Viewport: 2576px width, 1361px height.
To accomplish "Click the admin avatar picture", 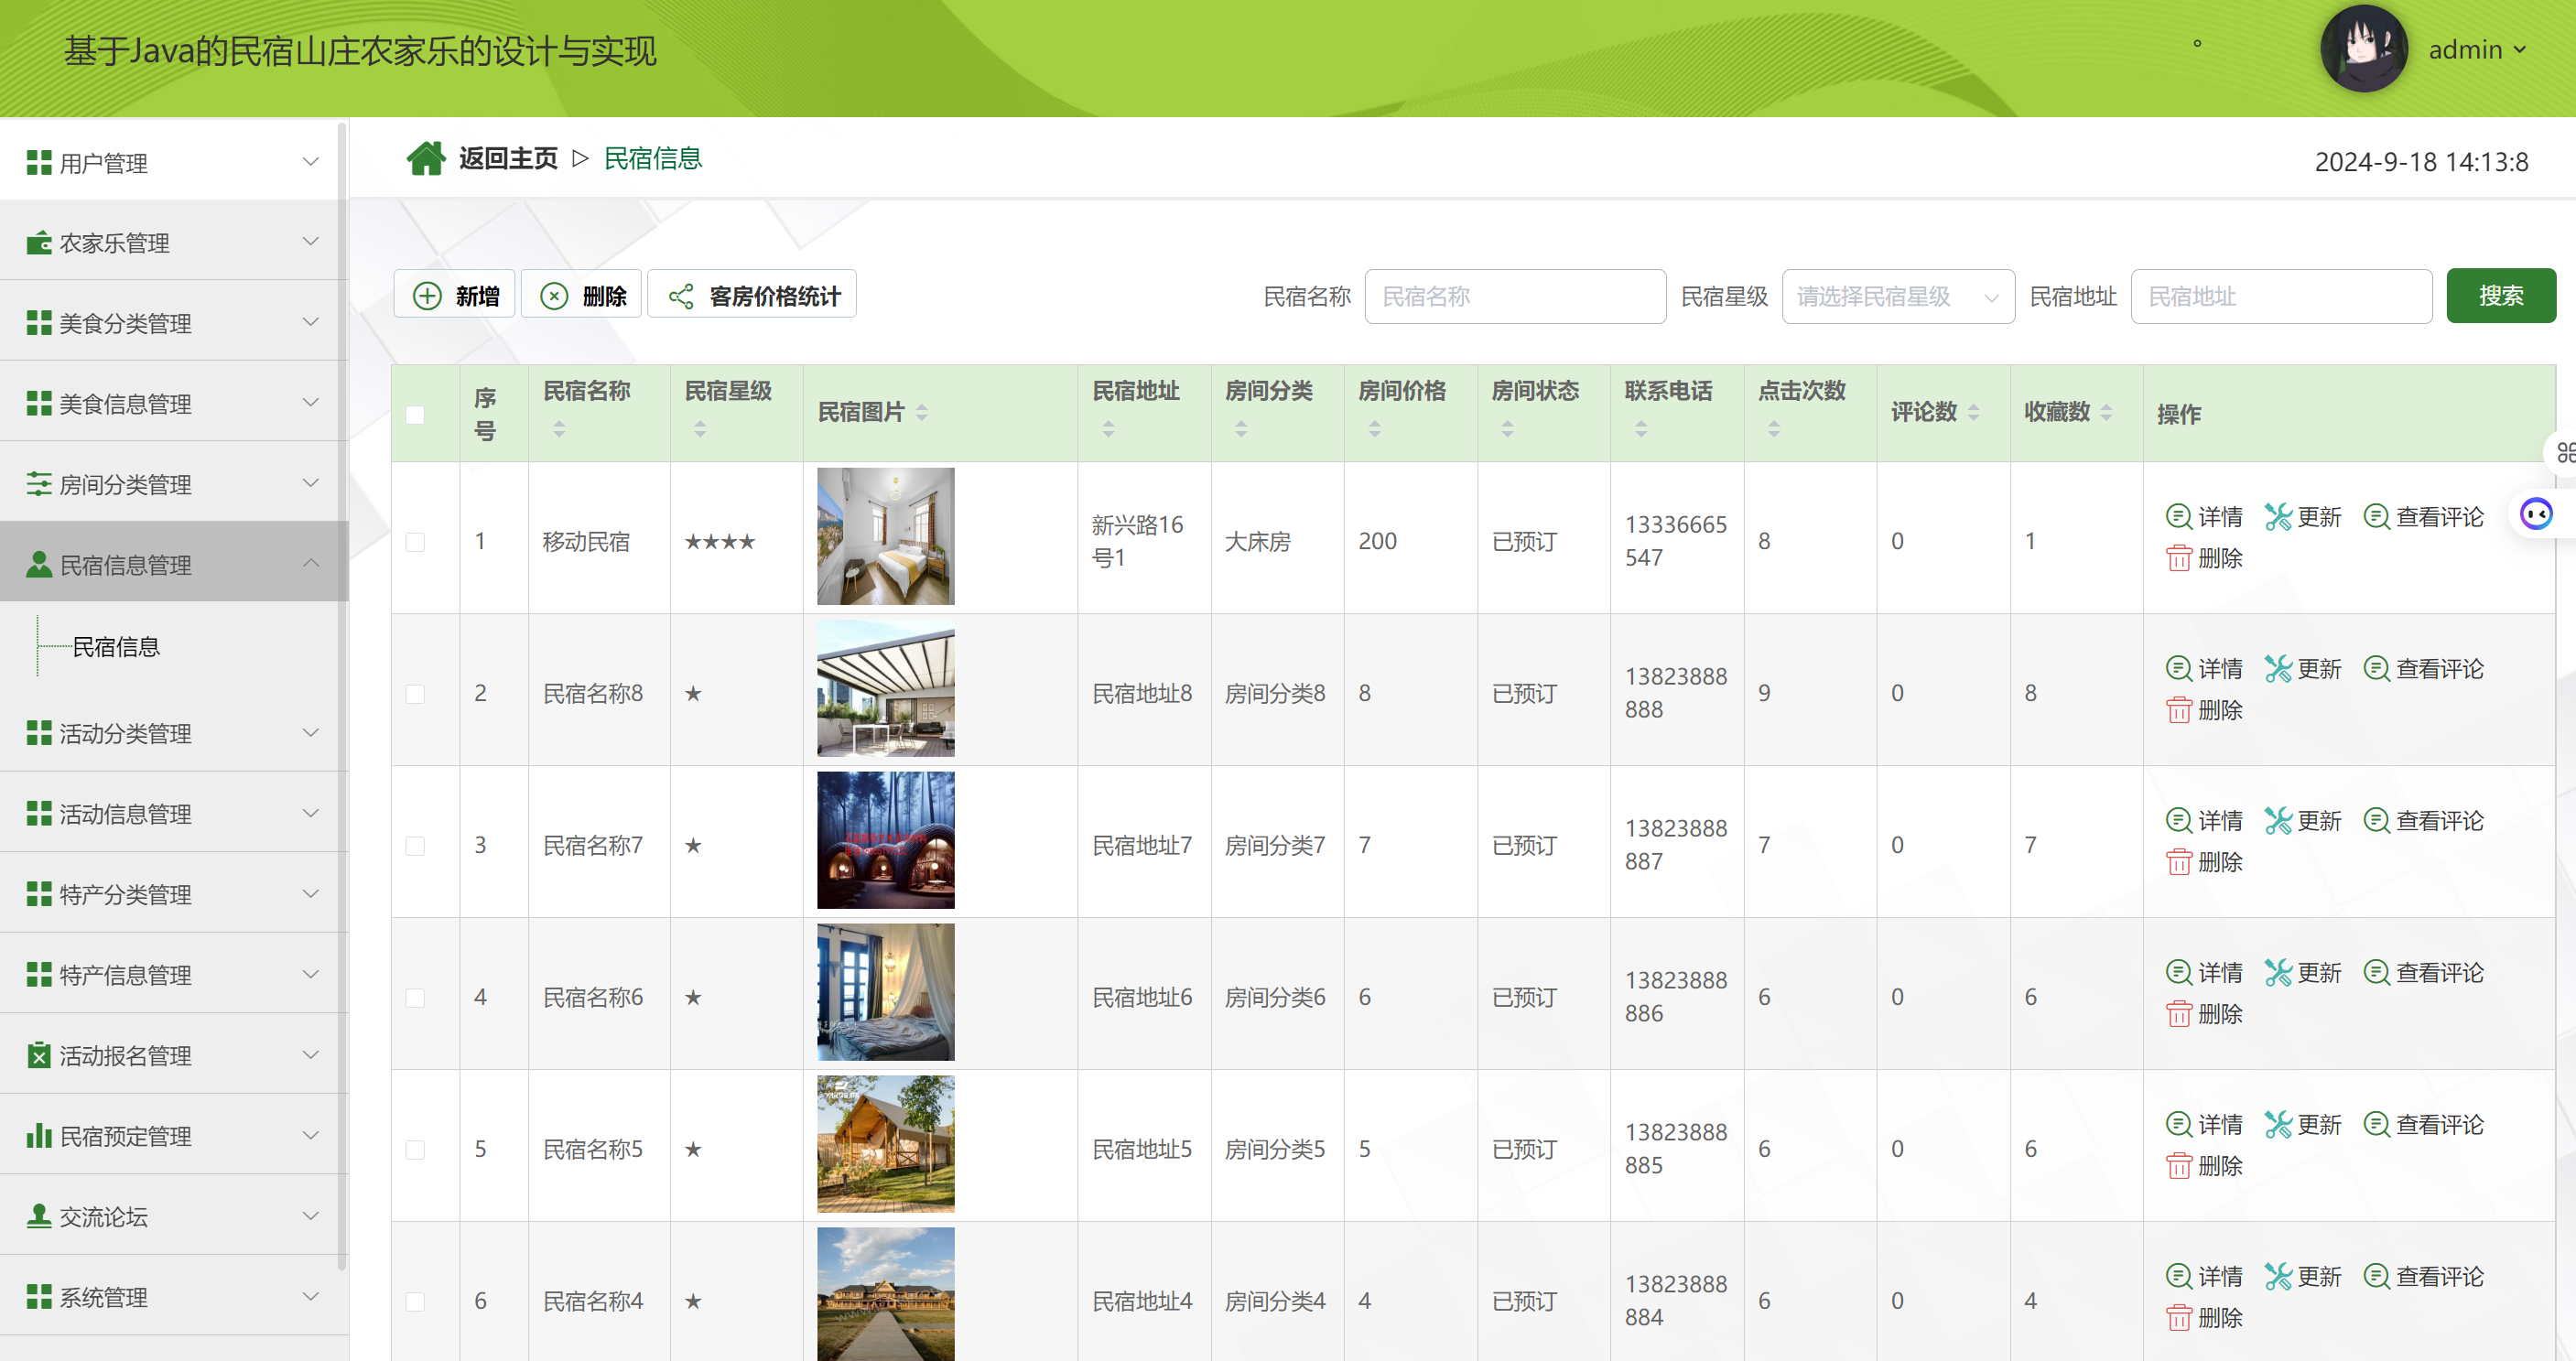I will coord(2363,49).
